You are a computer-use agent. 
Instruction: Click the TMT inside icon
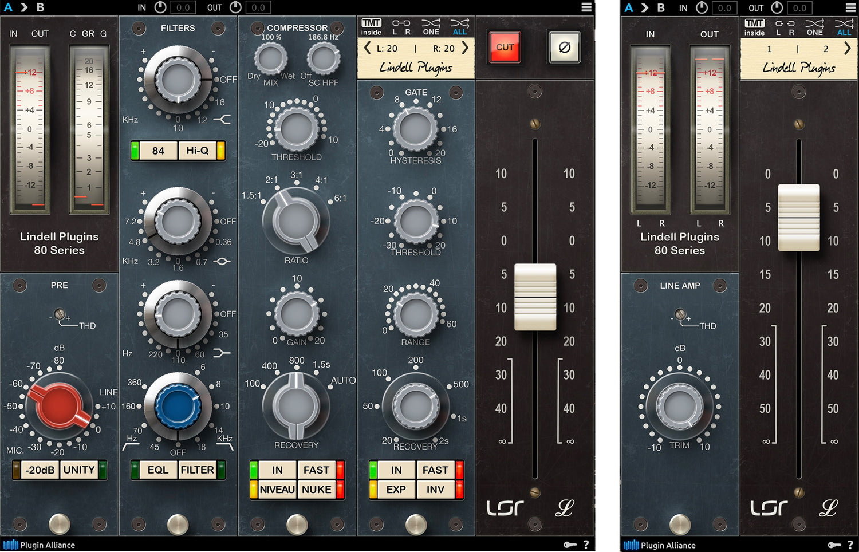371,27
